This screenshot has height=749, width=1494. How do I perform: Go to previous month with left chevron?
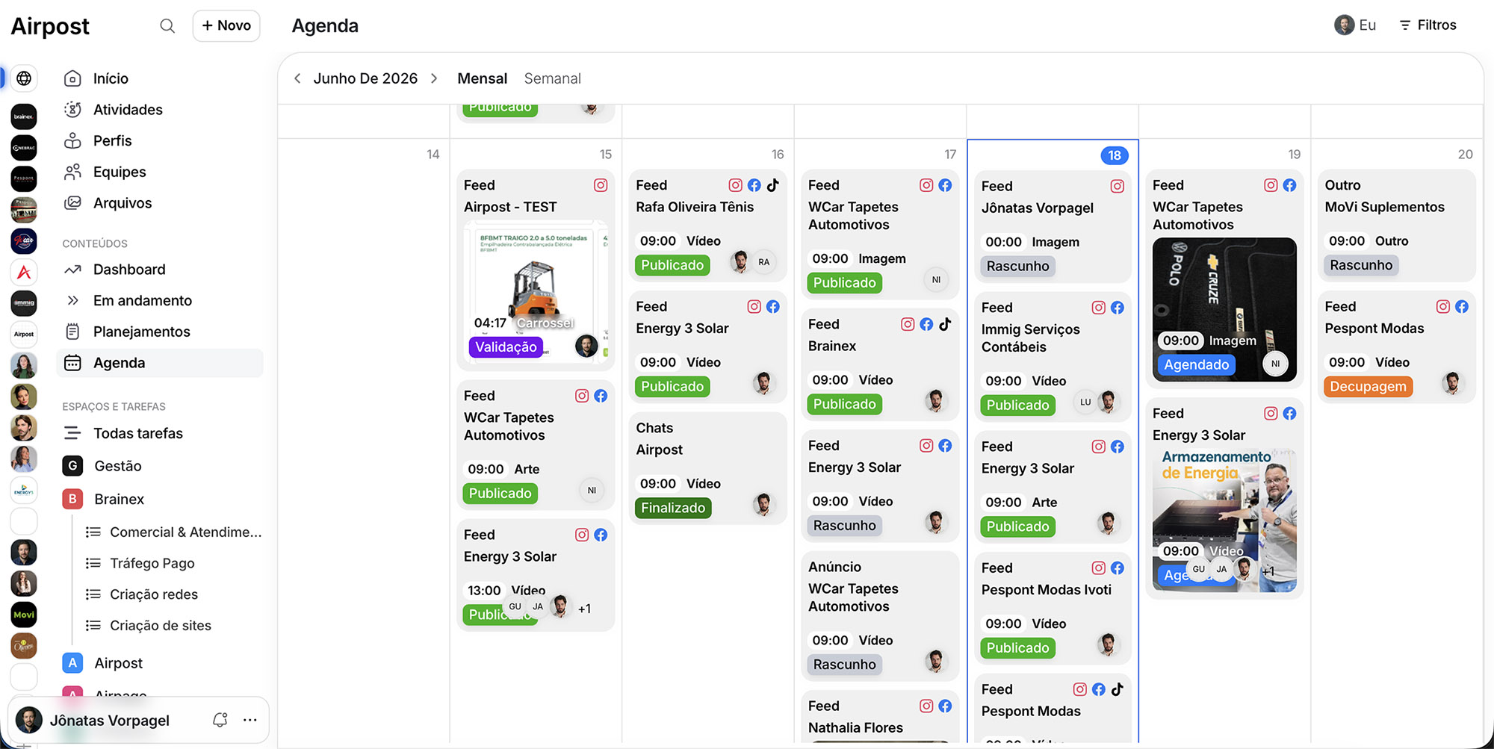click(x=297, y=78)
